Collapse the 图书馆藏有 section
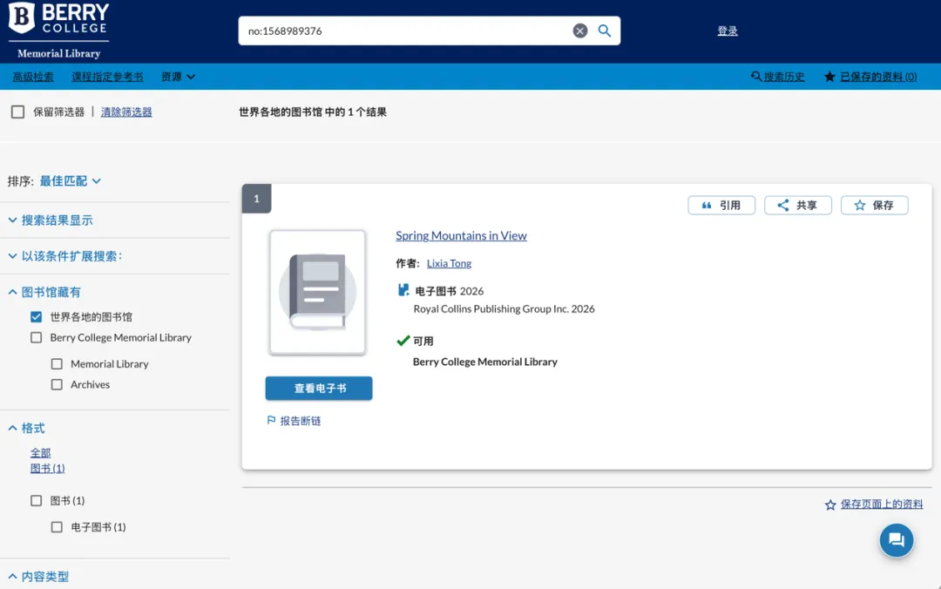The width and height of the screenshot is (941, 589). point(44,293)
